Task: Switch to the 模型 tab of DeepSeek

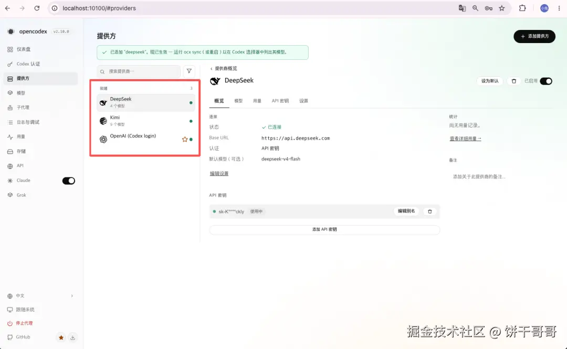Action: (238, 101)
